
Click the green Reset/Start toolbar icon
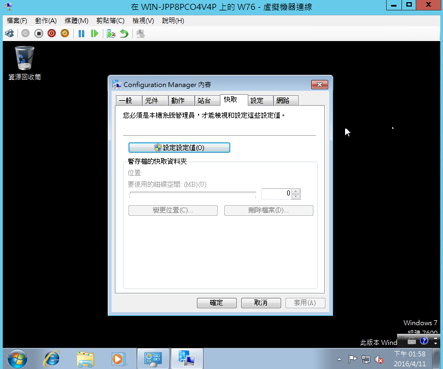(x=95, y=33)
